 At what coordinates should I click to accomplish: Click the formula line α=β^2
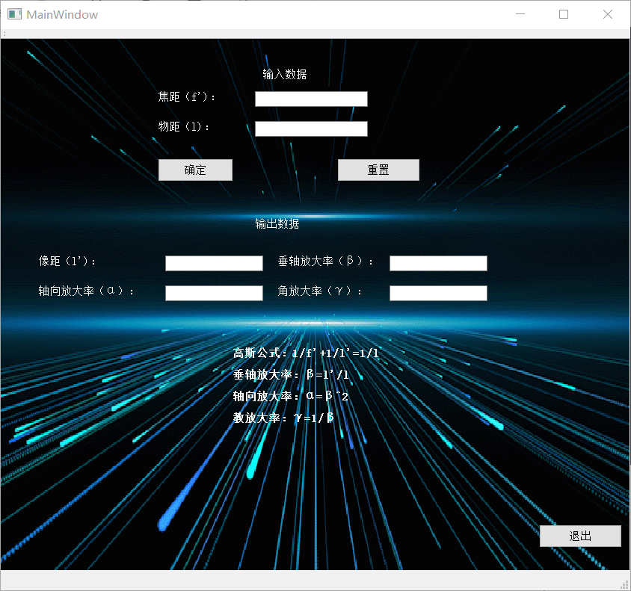pos(291,397)
